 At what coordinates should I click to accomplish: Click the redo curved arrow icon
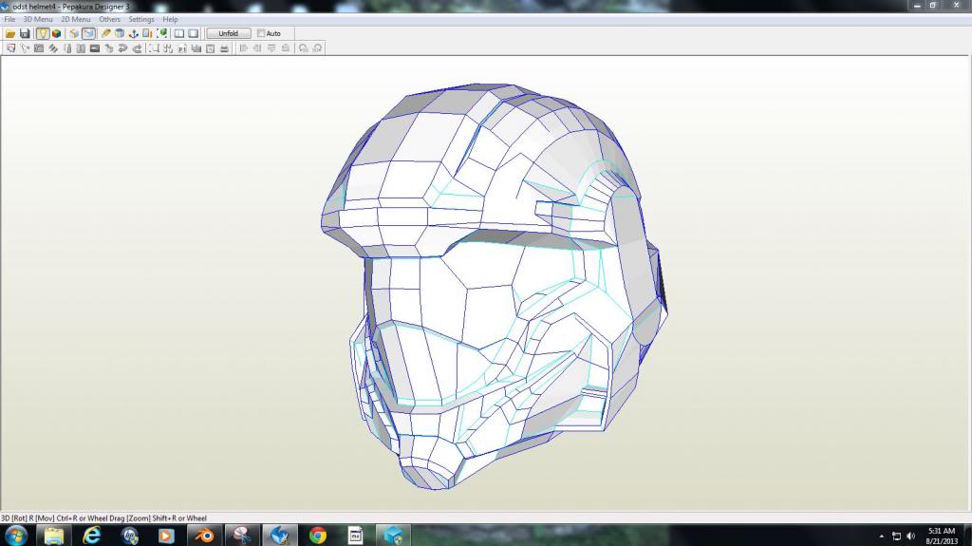point(137,48)
